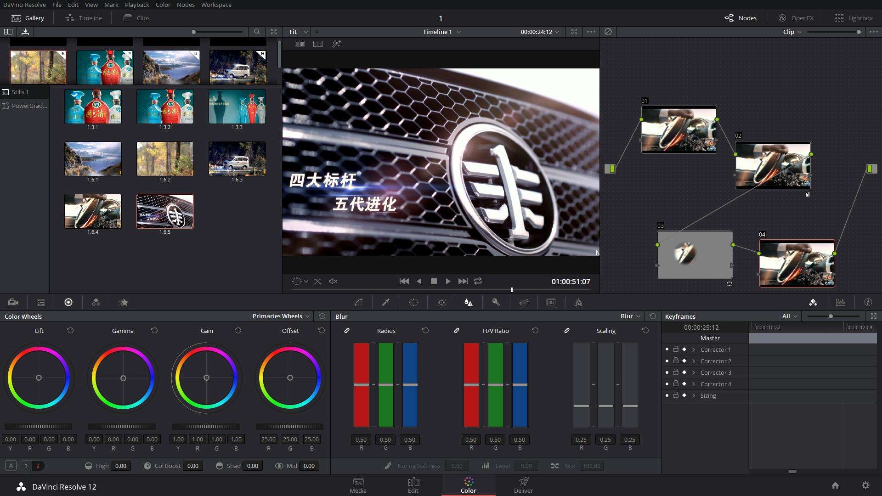Select the Qualifier eyedropper palette
Image resolution: width=882 pixels, height=496 pixels.
(x=386, y=302)
